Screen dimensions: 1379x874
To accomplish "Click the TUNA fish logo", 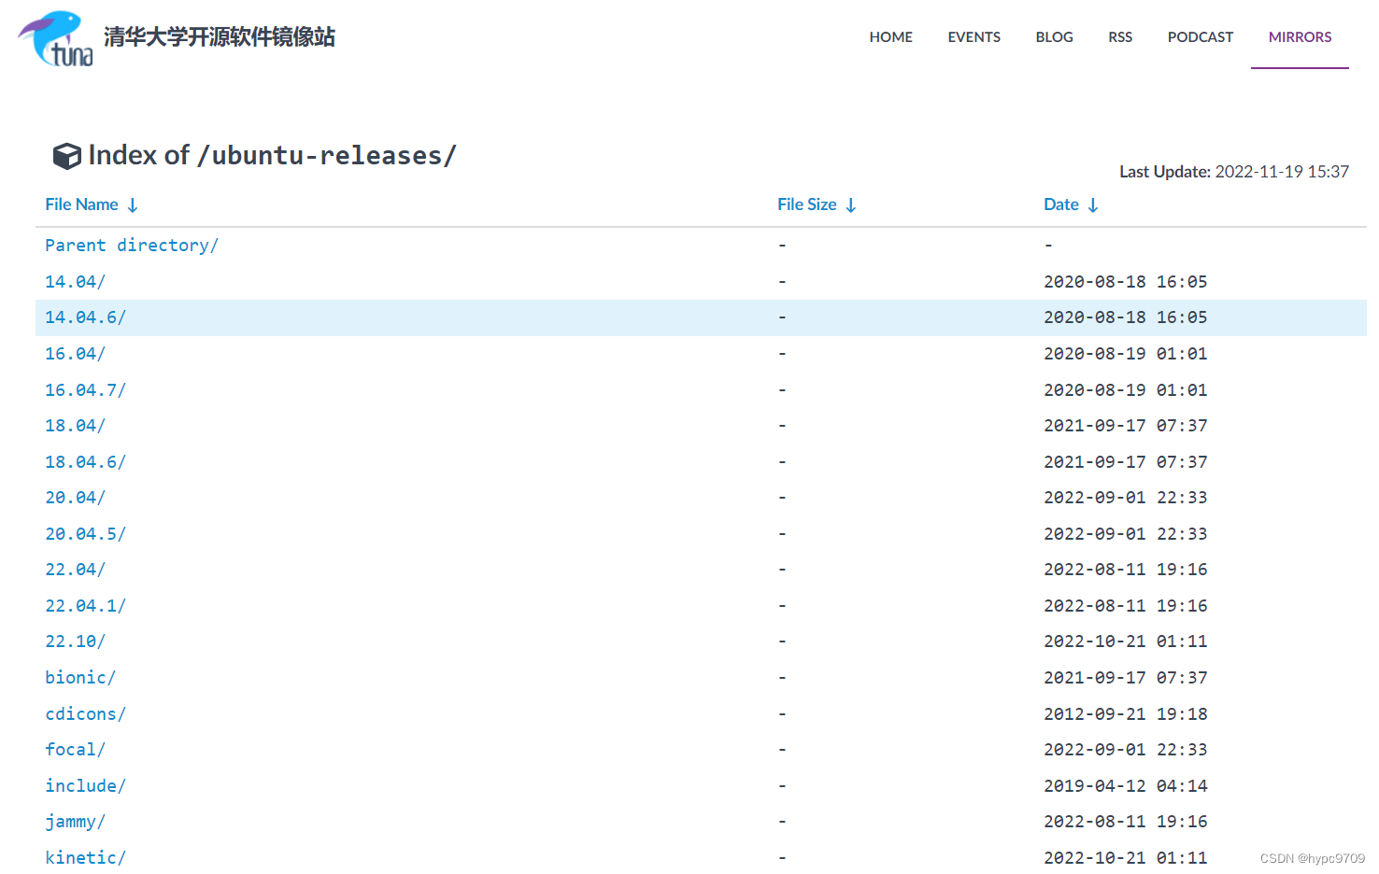I will [55, 38].
